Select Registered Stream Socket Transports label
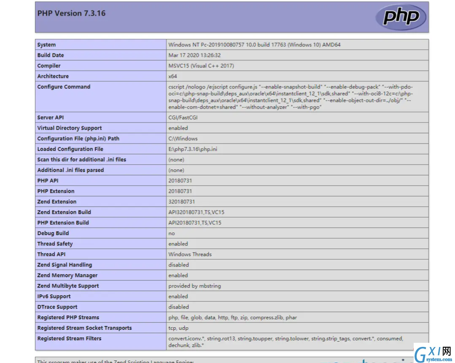Screen dimensions: 455x363 click(x=84, y=328)
